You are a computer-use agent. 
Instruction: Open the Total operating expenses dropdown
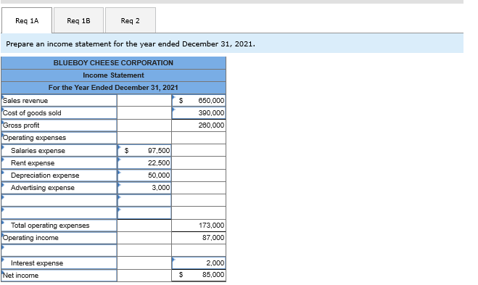tap(59, 226)
